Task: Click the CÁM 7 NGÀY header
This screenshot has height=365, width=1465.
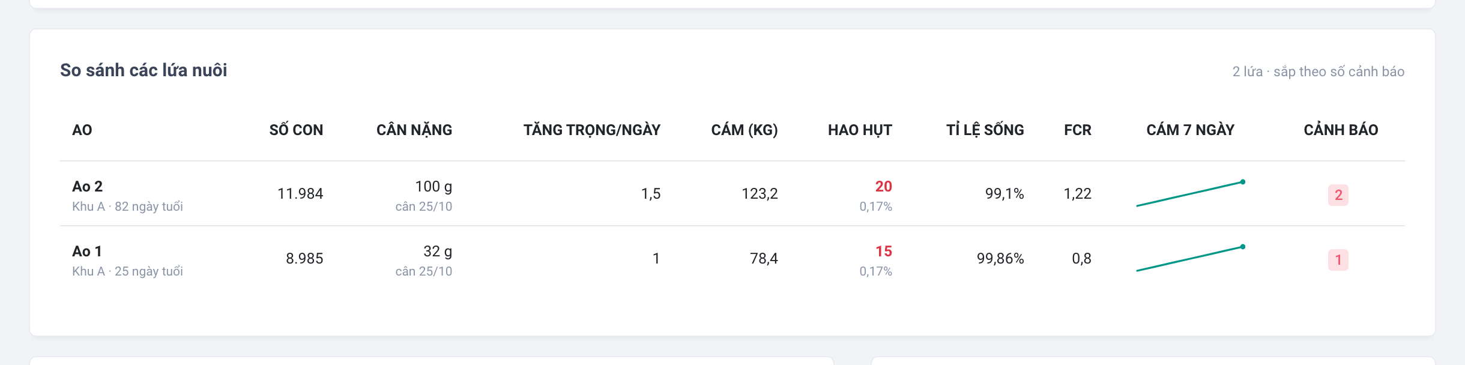Action: point(1190,130)
